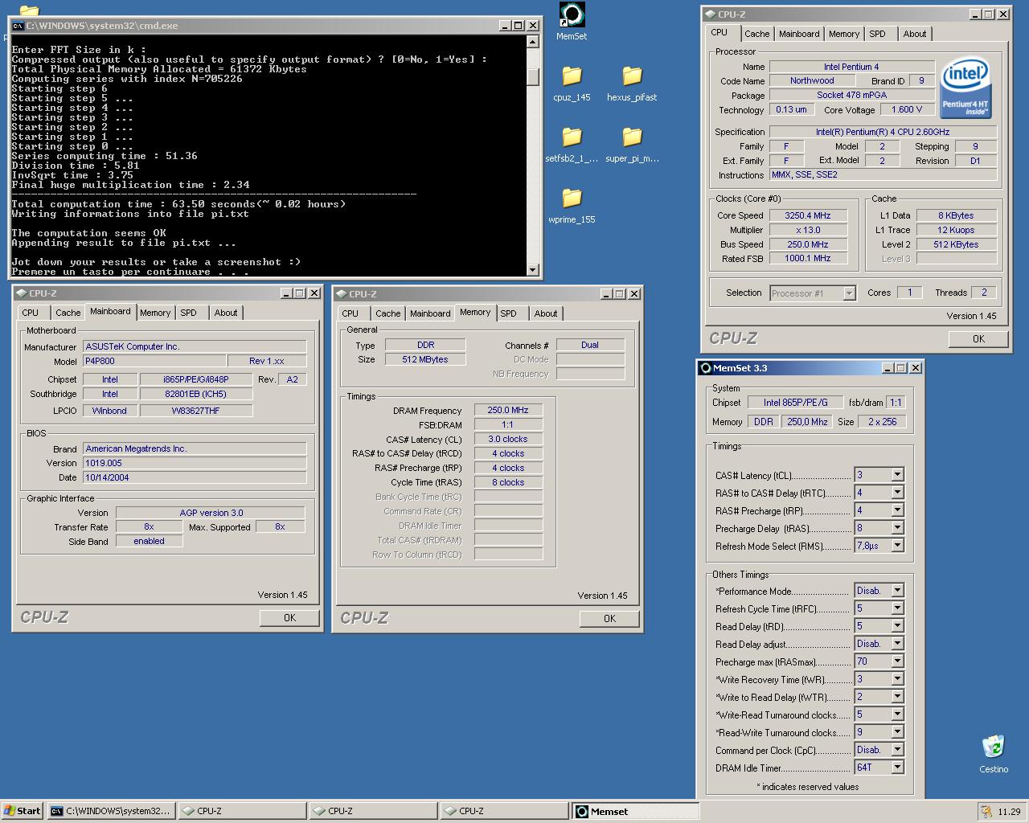The height and width of the screenshot is (823, 1029).
Task: Click the cmd window vertical scrollbar thumb
Action: pos(533,77)
